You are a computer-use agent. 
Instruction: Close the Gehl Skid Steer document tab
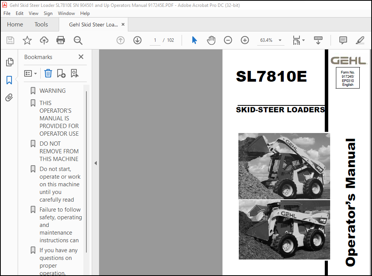click(123, 25)
